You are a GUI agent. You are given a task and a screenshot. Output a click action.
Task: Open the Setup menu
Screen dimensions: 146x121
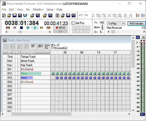pos(50,9)
